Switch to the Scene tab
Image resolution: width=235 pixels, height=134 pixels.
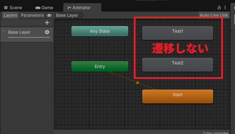pos(13,8)
